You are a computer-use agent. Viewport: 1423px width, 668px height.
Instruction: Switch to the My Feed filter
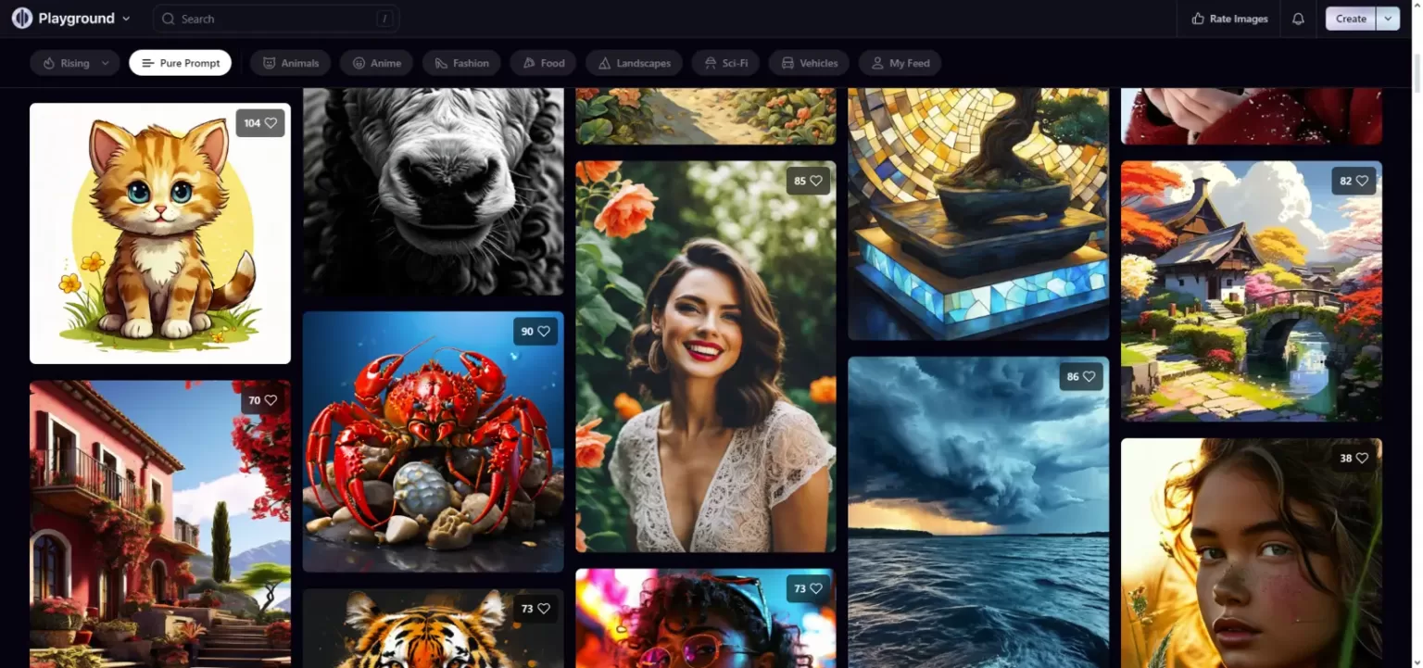[x=900, y=63]
